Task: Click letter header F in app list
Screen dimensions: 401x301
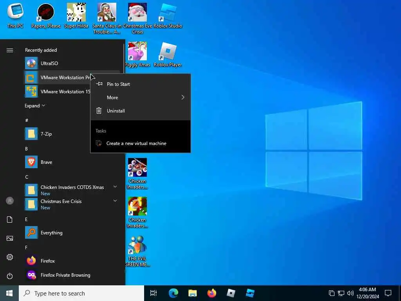Action: click(26, 248)
